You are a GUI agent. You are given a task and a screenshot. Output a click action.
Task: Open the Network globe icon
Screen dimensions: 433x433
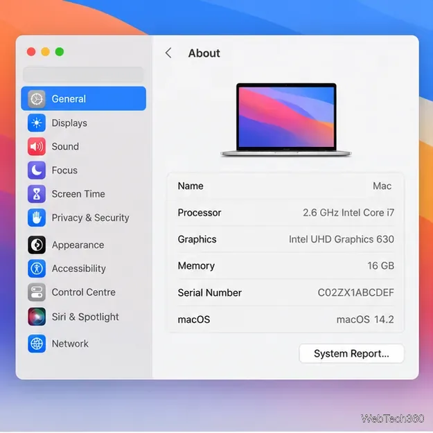tap(37, 344)
